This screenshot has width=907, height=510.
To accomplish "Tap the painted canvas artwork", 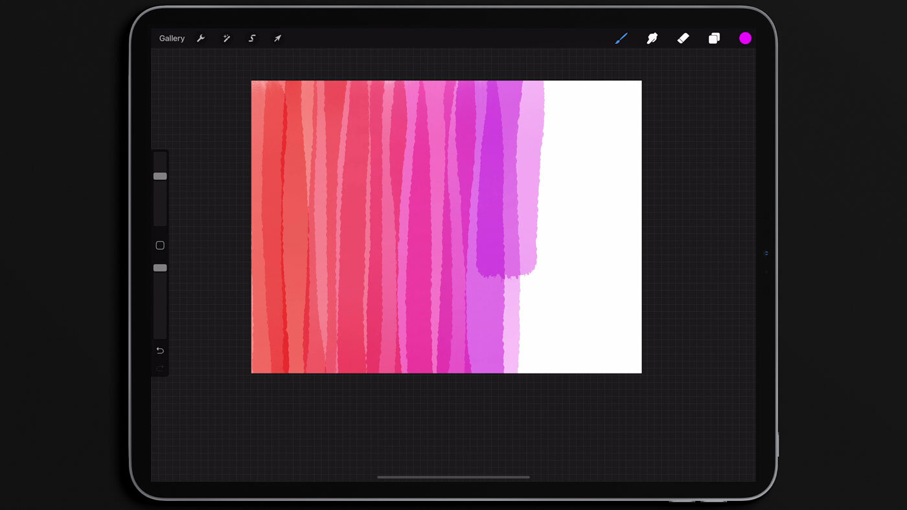I will [446, 227].
